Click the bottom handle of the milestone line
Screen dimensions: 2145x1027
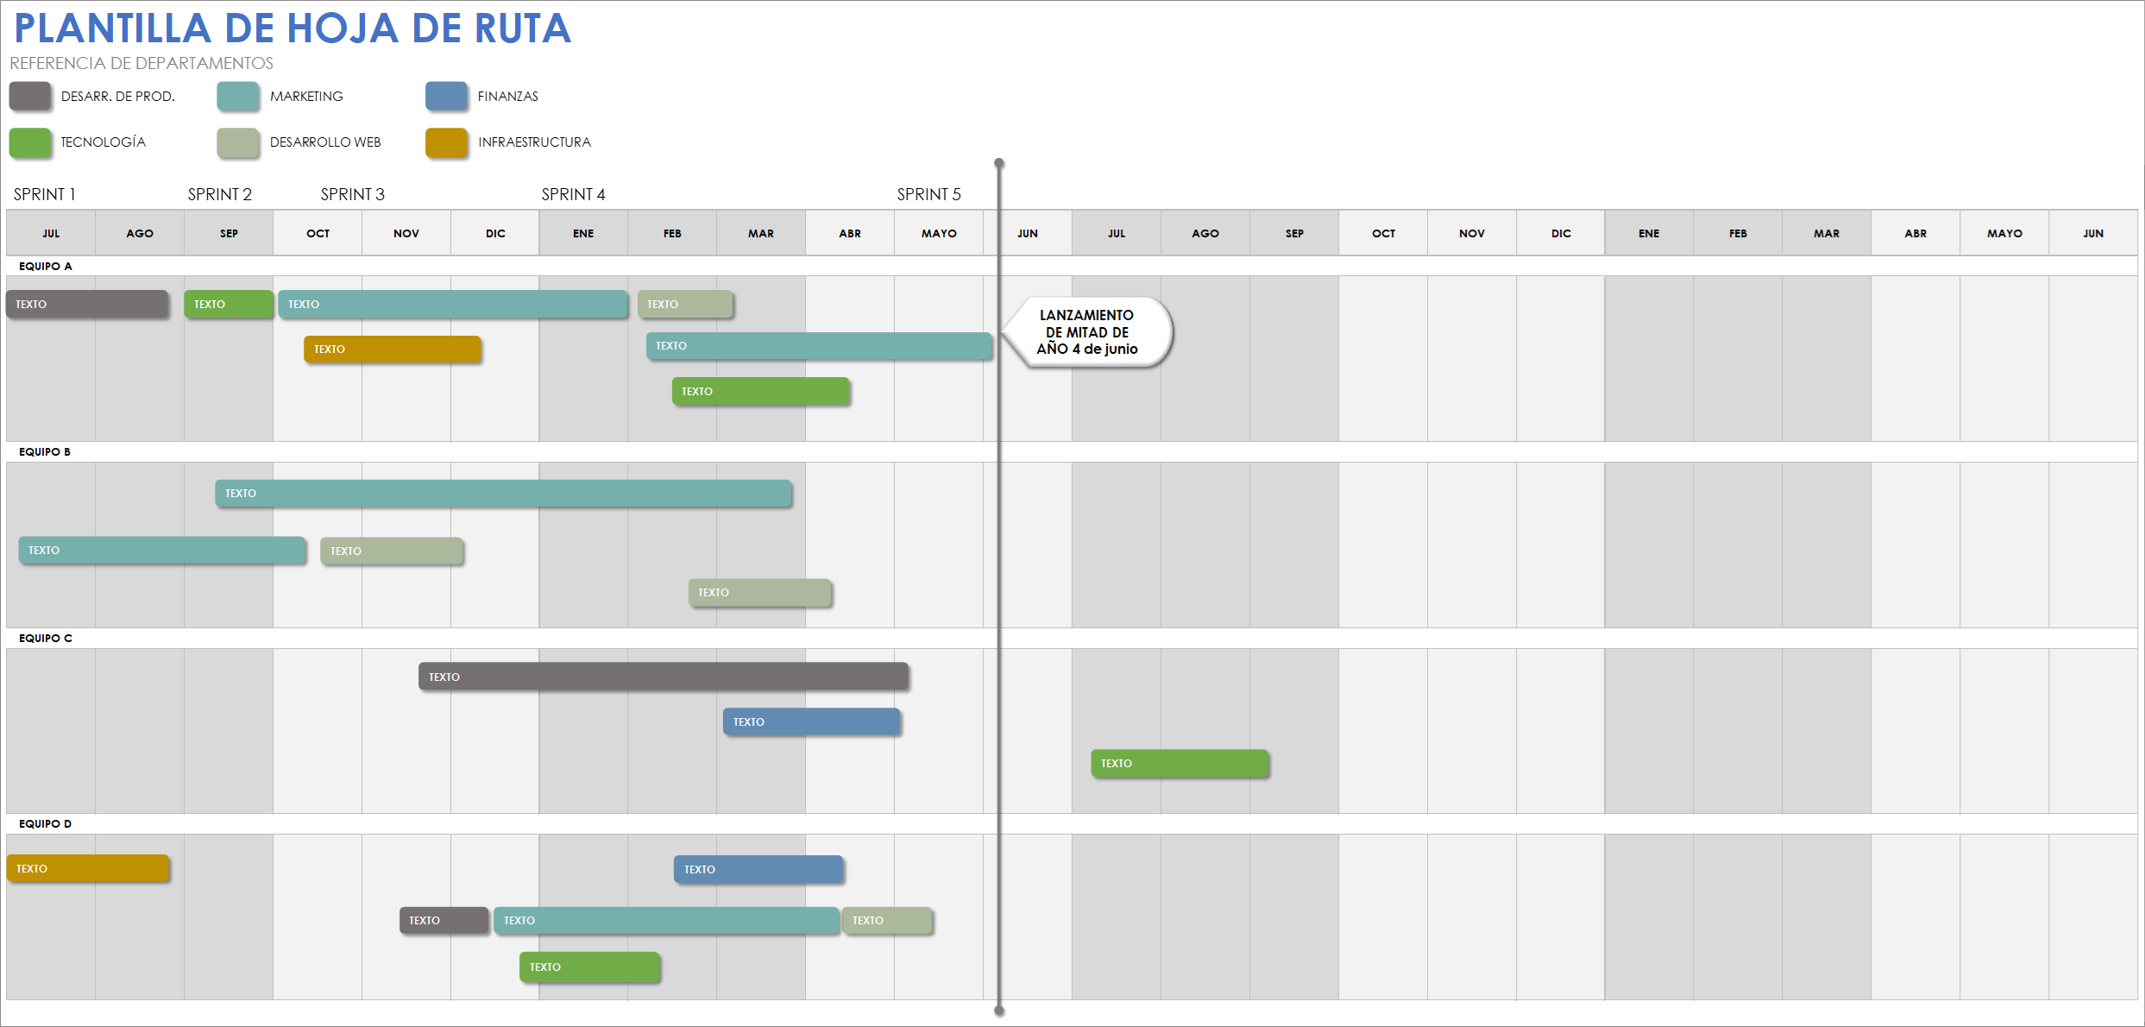[x=999, y=1010]
